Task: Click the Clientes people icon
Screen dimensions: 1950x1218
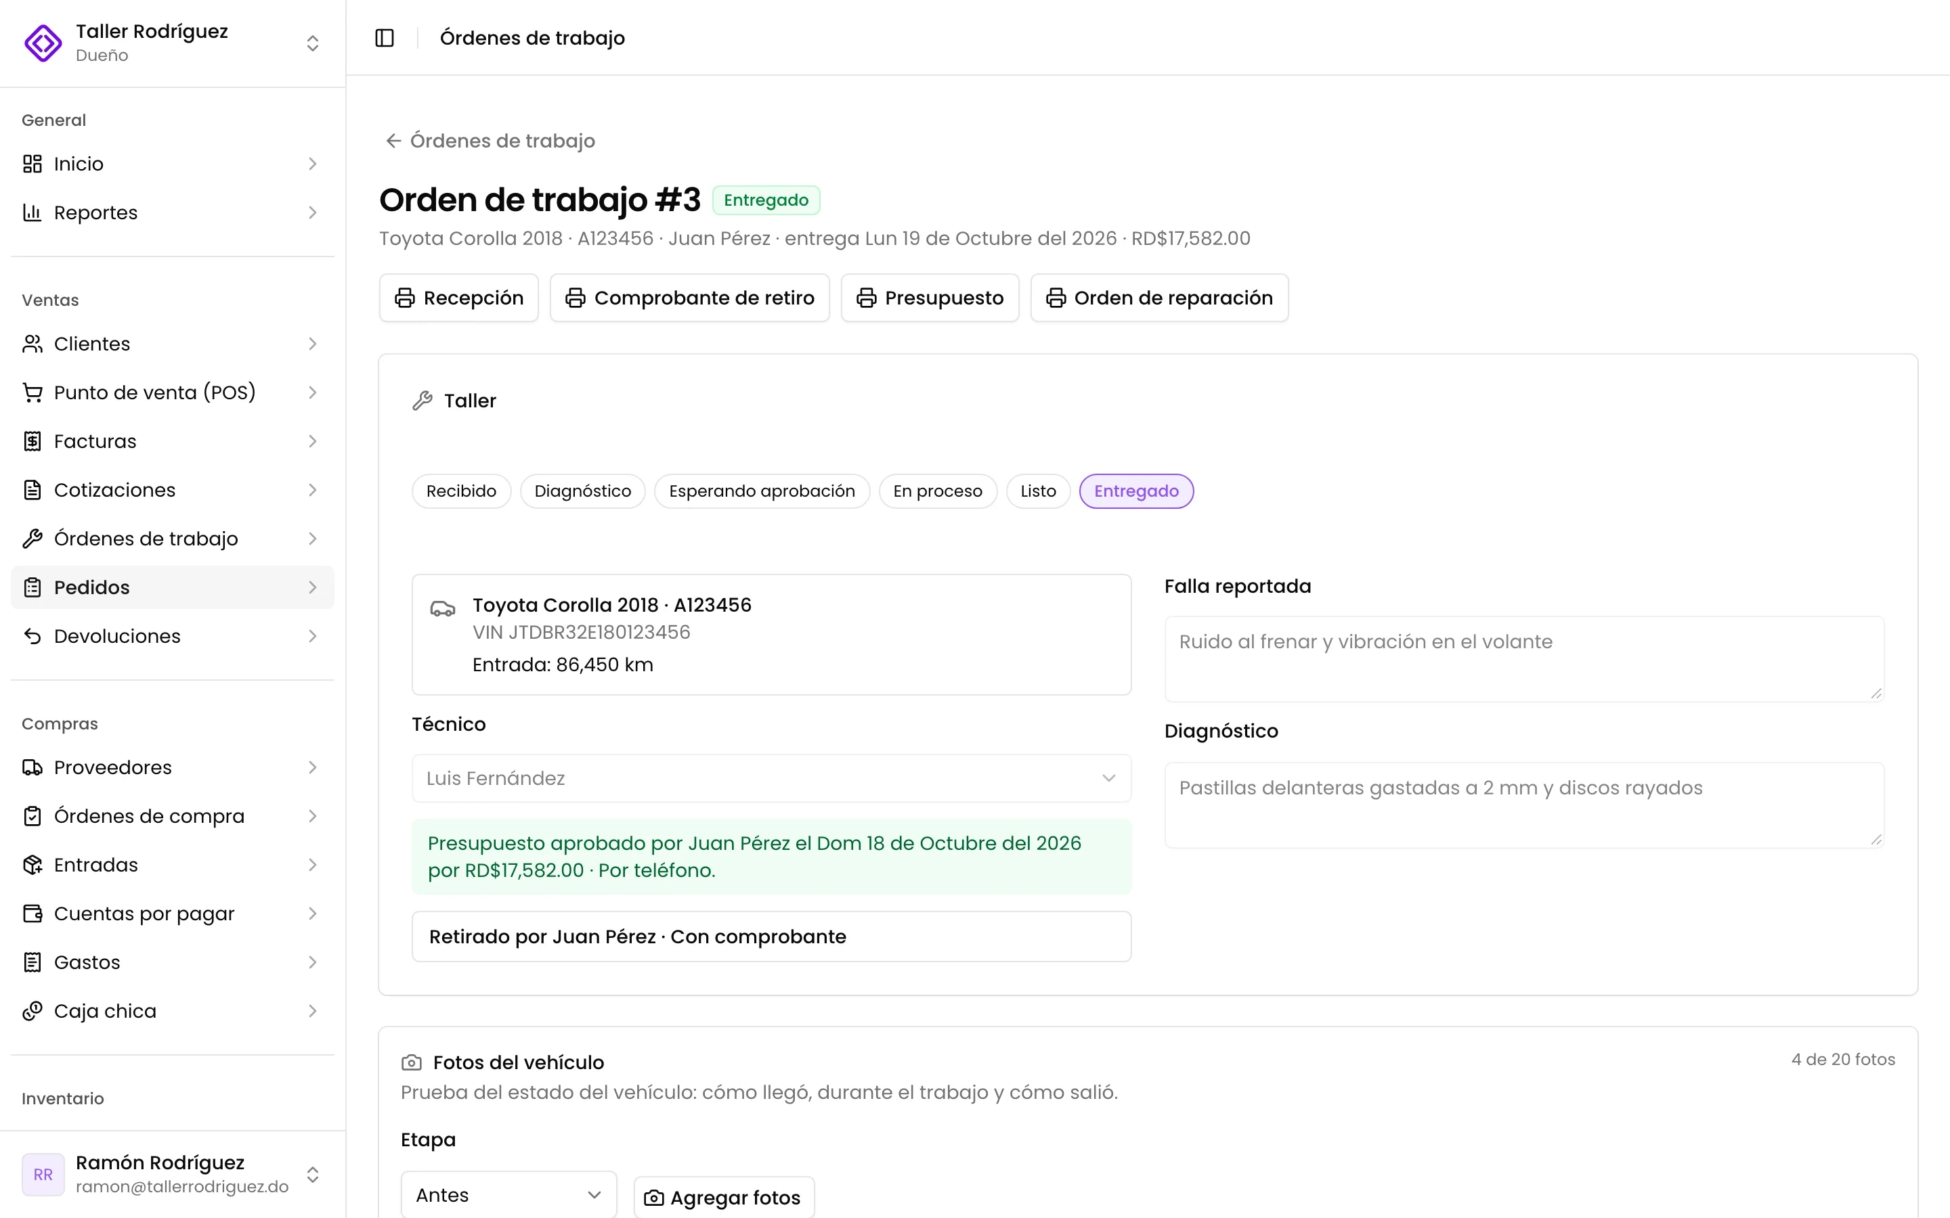Action: click(x=32, y=344)
